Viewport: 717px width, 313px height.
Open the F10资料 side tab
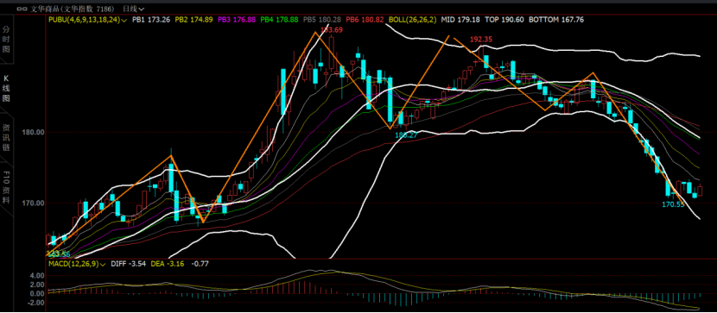6,186
